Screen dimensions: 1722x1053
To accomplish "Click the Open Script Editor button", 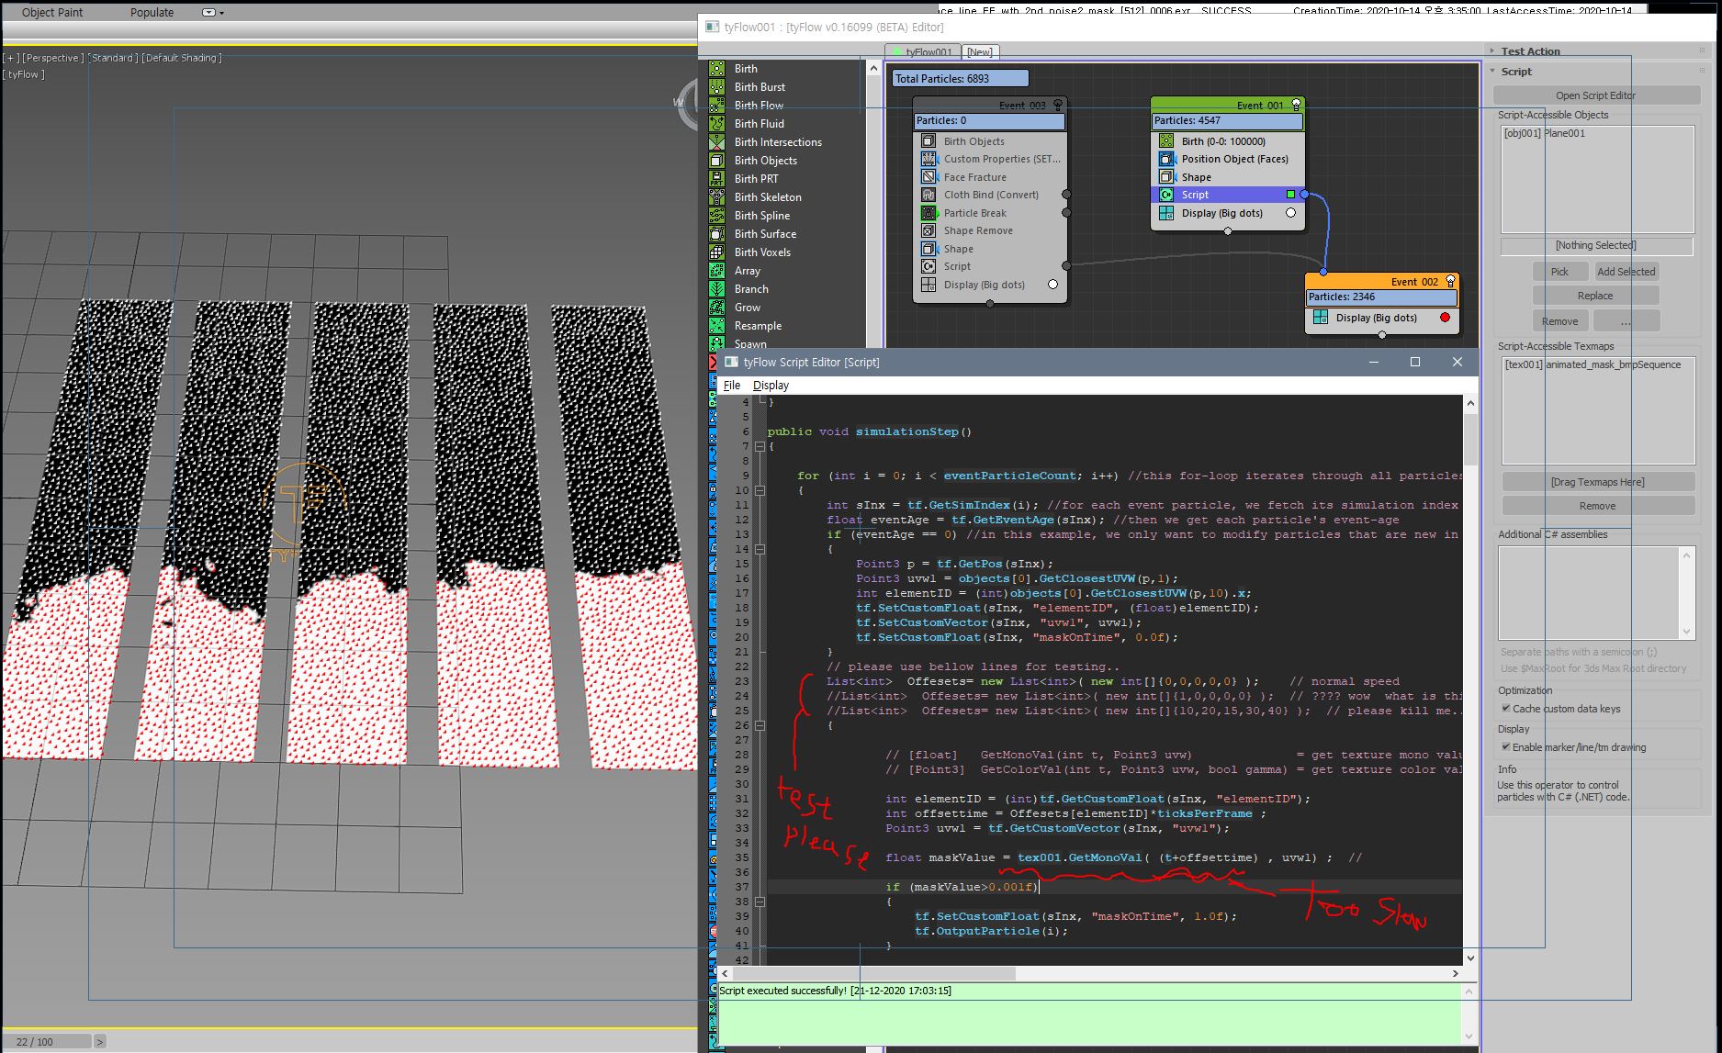I will click(x=1595, y=95).
